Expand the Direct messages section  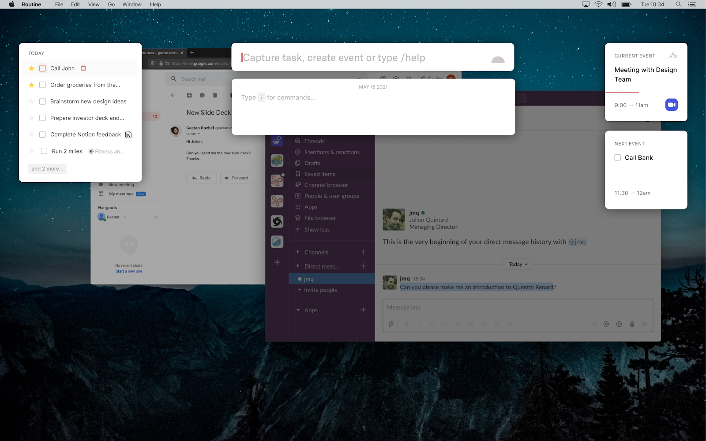coord(298,266)
